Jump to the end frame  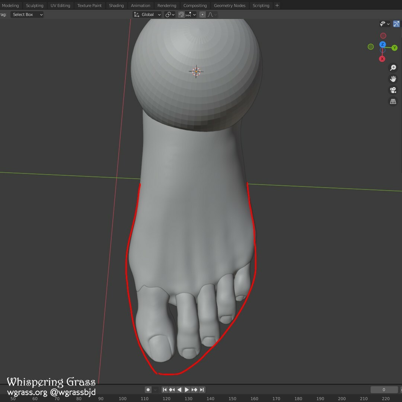click(202, 390)
